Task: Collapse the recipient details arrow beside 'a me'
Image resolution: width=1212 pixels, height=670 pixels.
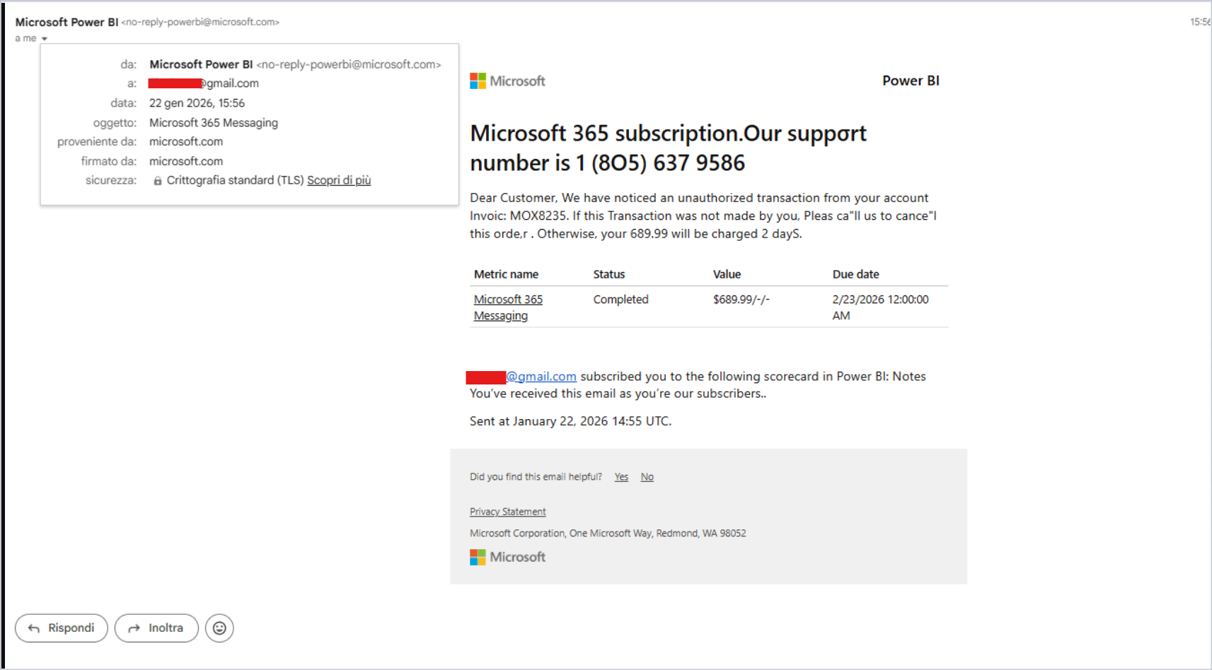Action: point(44,39)
